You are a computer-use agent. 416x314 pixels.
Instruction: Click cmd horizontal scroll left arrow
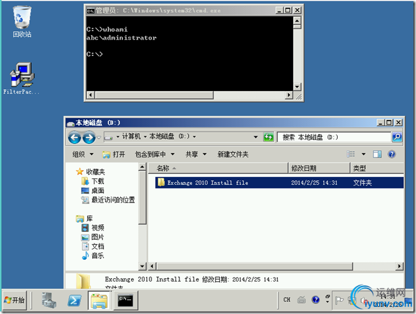click(x=90, y=95)
